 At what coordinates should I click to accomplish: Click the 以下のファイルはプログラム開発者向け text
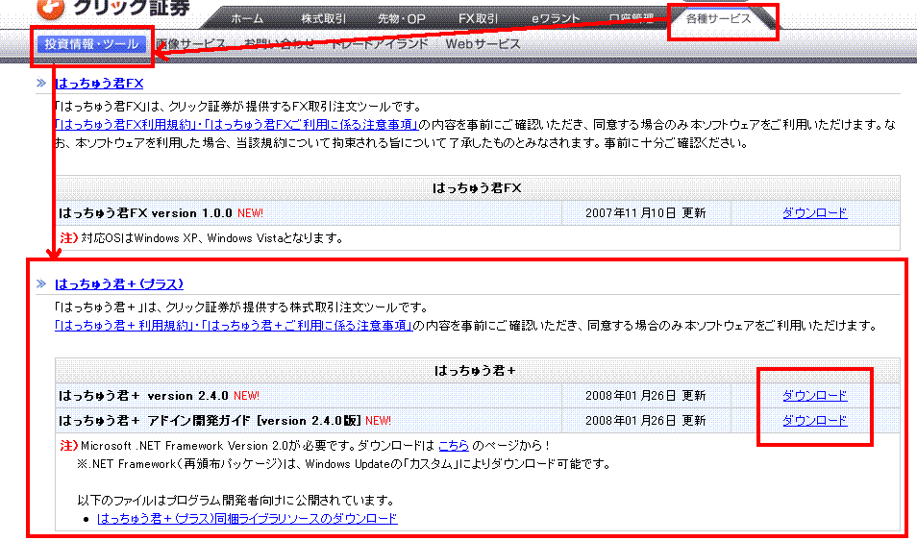click(x=235, y=500)
